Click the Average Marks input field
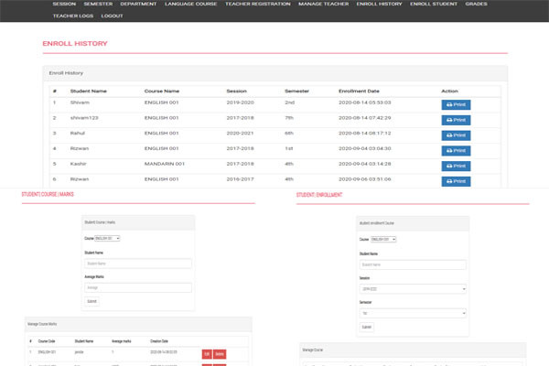 click(137, 287)
